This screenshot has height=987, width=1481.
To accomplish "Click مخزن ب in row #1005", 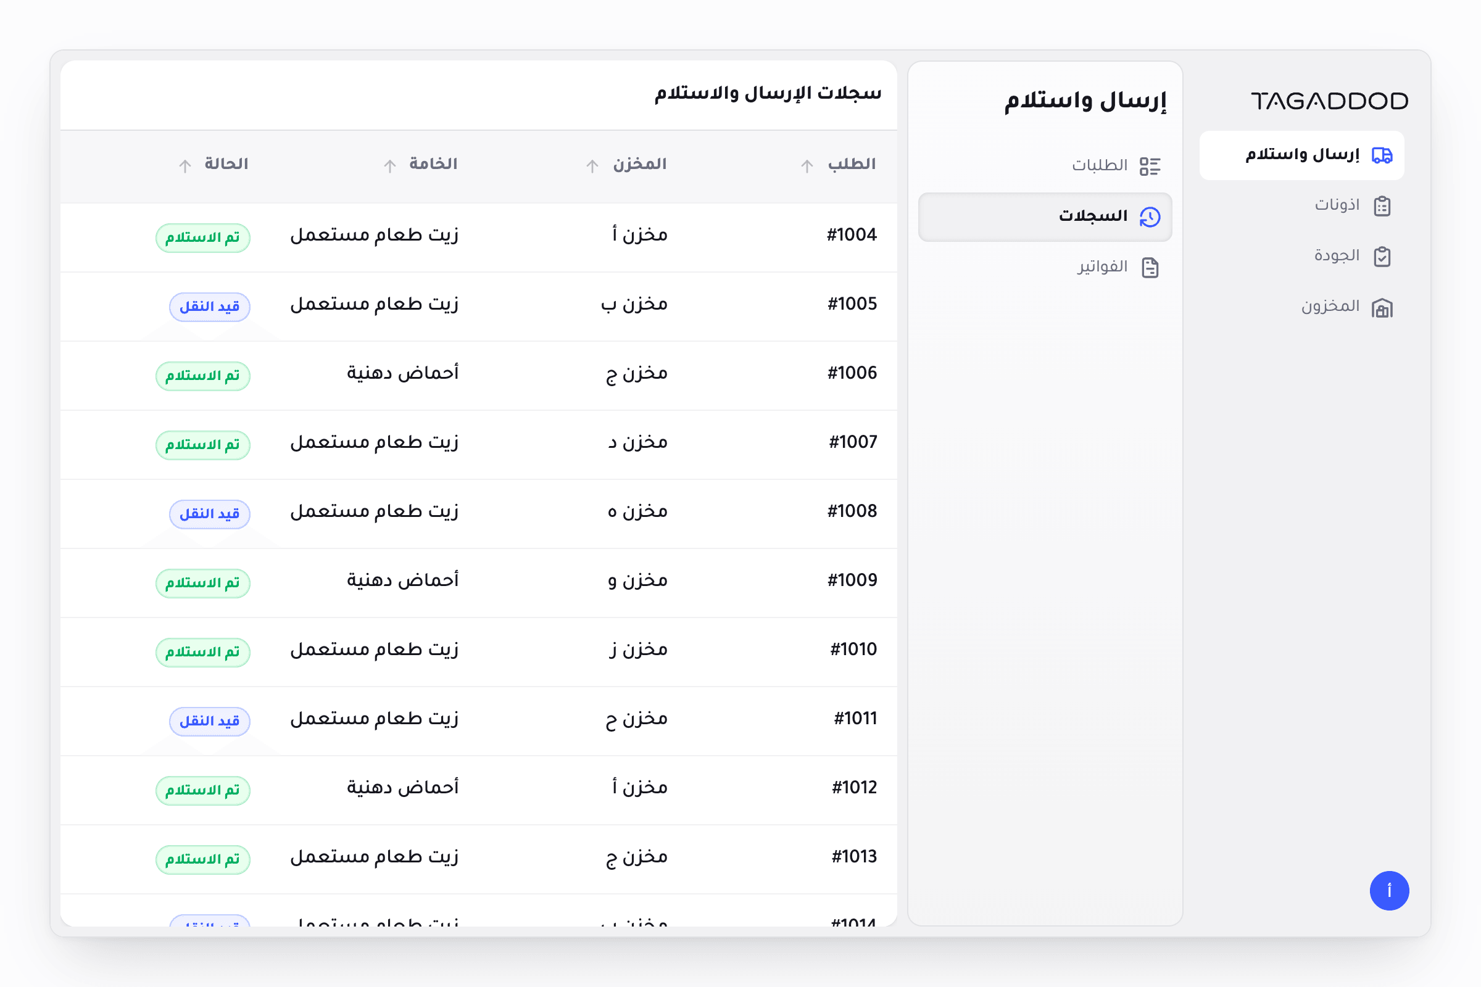I will click(634, 304).
